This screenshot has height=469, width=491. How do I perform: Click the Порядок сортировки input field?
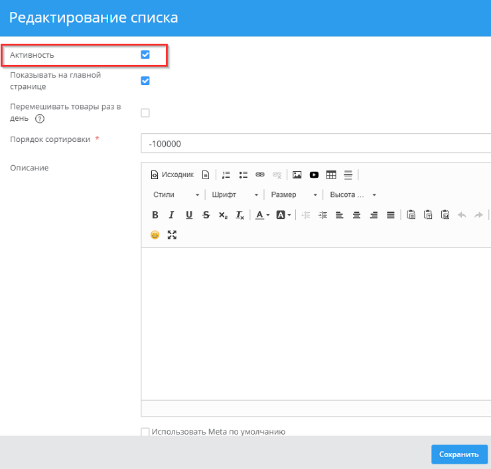click(316, 144)
